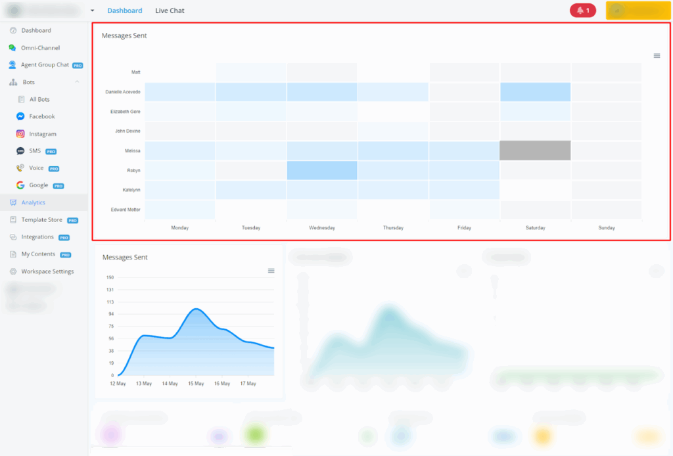This screenshot has height=456, width=673.
Task: Select the SMS channel icon
Action: (21, 151)
